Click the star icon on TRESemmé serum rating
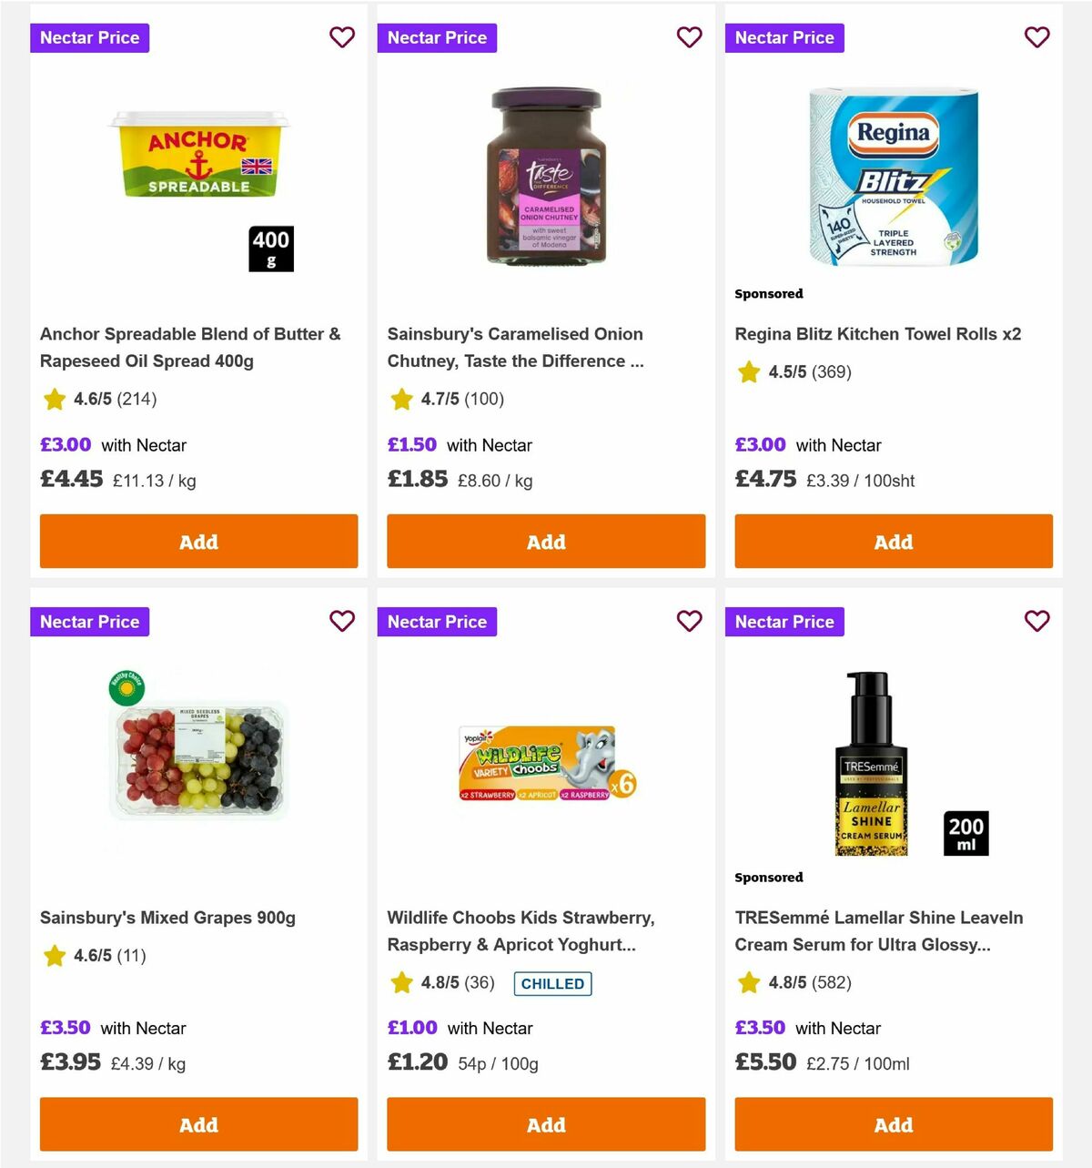This screenshot has height=1168, width=1092. click(x=749, y=982)
